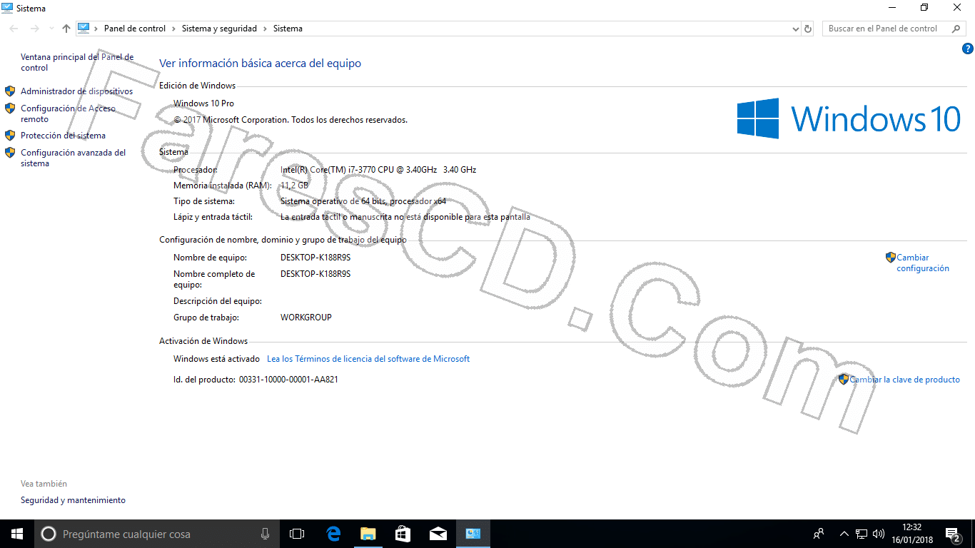Click shield icon next to Cambiar configuración
Image resolution: width=975 pixels, height=548 pixels.
click(x=891, y=258)
